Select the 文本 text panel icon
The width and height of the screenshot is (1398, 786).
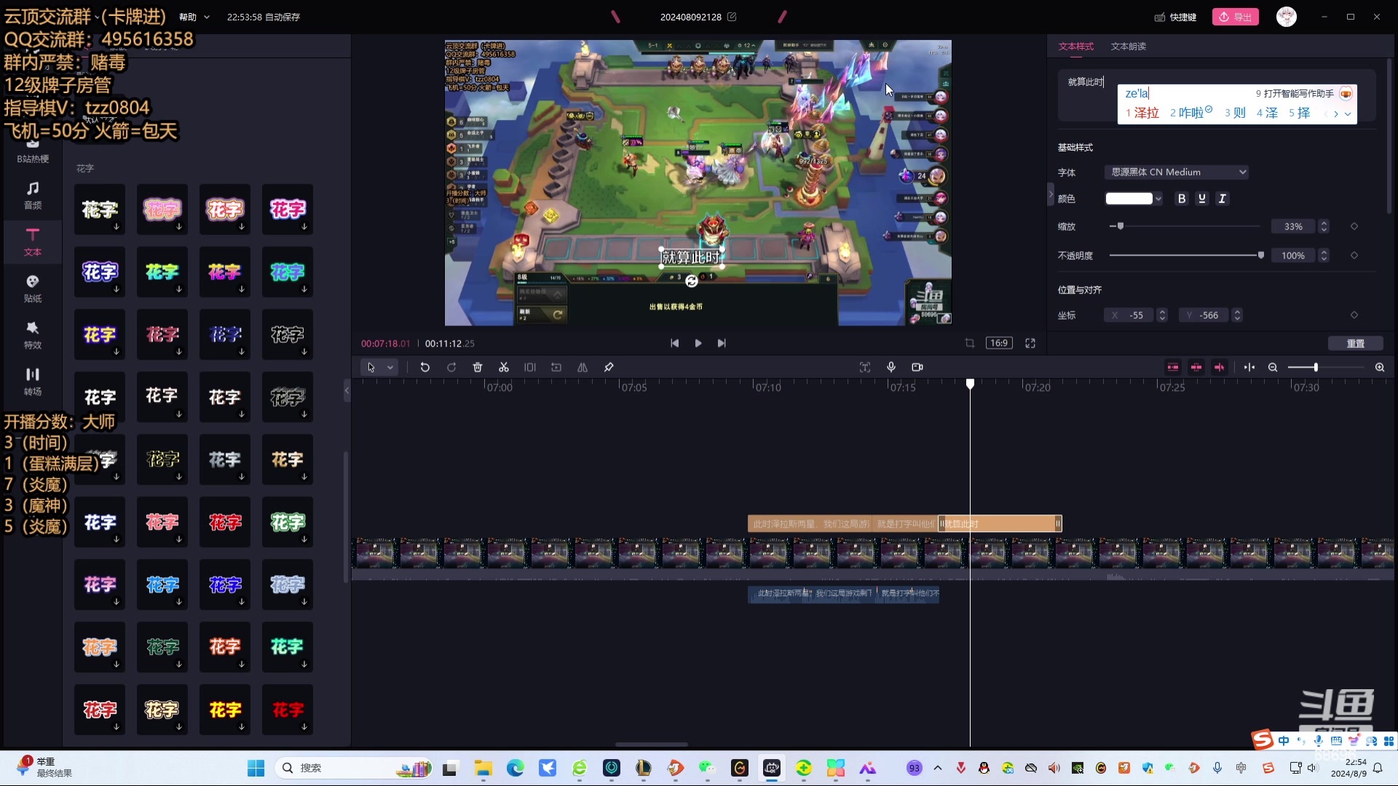pos(33,242)
